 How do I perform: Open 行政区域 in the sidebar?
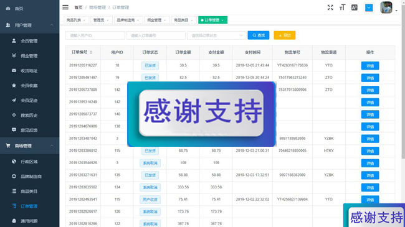[29, 162]
